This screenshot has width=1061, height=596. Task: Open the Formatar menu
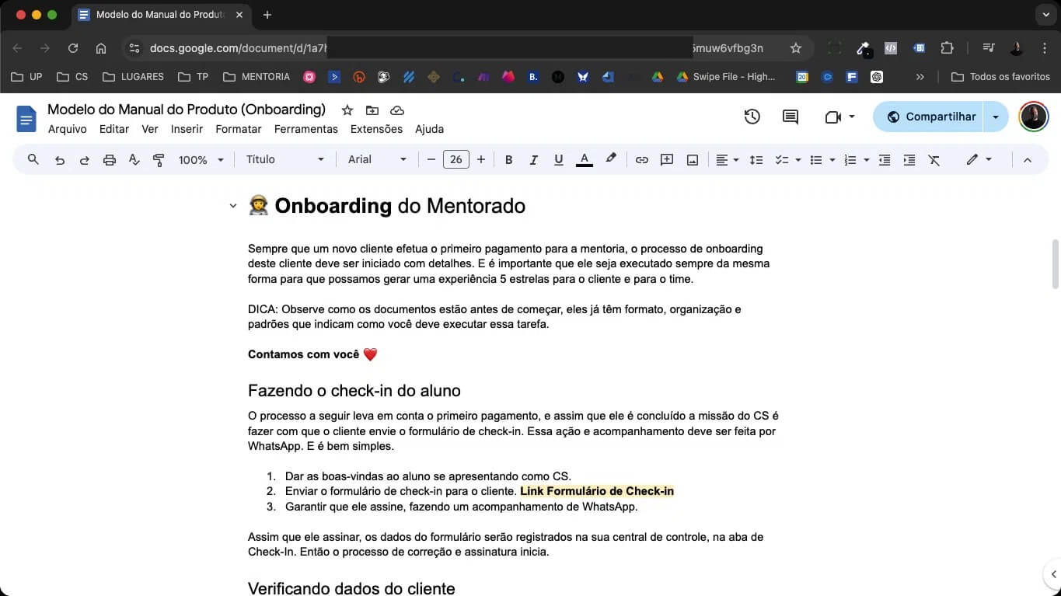click(x=239, y=129)
